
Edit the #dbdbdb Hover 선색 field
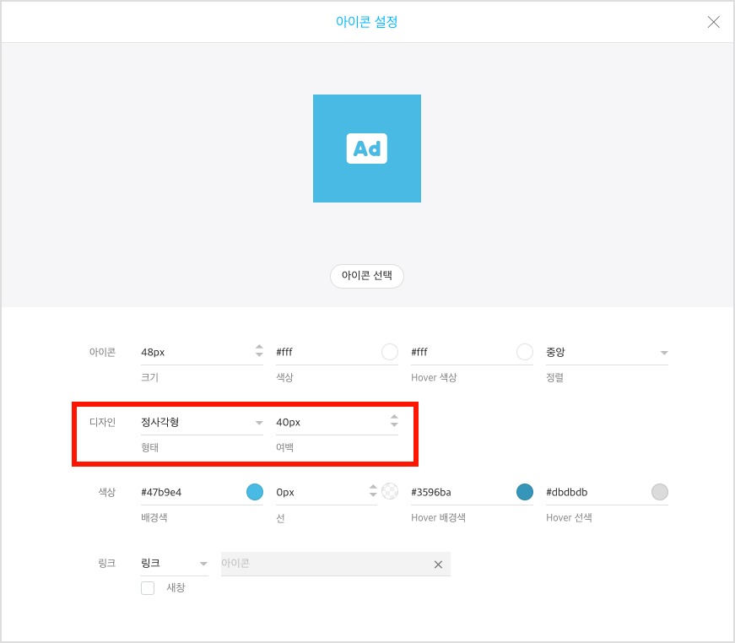(597, 493)
